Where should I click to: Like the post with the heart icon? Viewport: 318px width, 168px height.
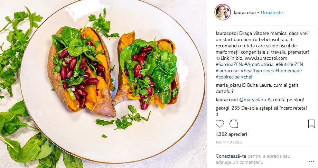[220, 124]
